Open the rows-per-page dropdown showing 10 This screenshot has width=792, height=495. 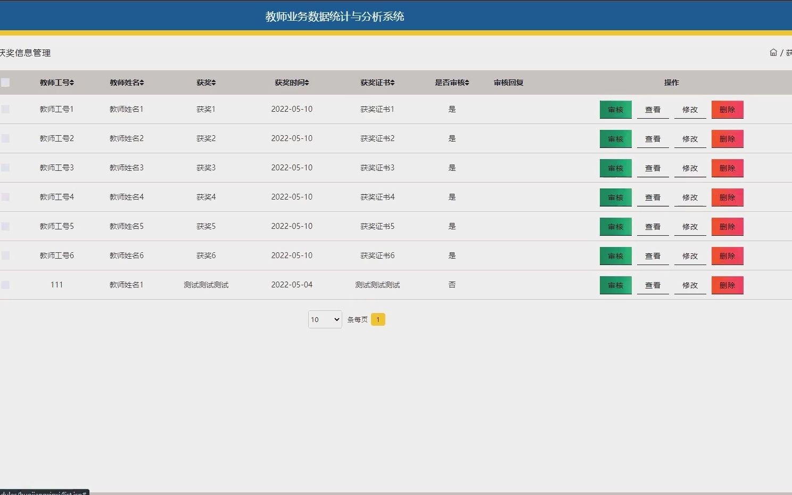325,319
